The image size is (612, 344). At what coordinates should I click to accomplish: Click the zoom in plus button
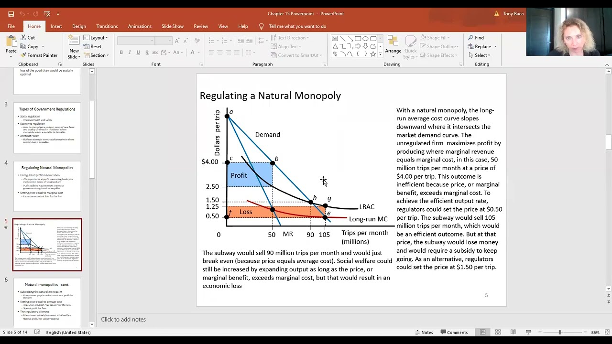pyautogui.click(x=585, y=332)
